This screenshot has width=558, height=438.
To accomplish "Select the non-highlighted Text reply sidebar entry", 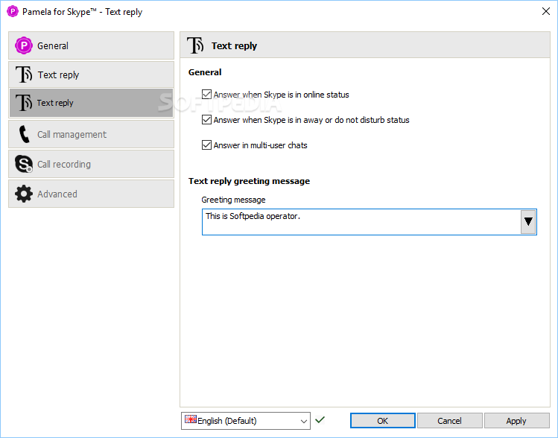I will 91,74.
